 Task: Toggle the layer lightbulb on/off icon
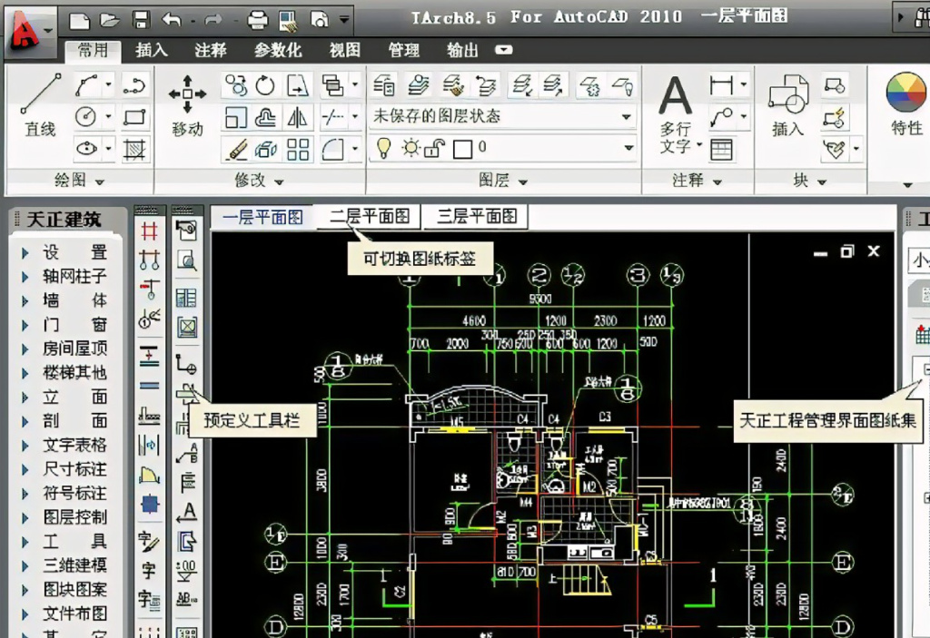pyautogui.click(x=384, y=147)
